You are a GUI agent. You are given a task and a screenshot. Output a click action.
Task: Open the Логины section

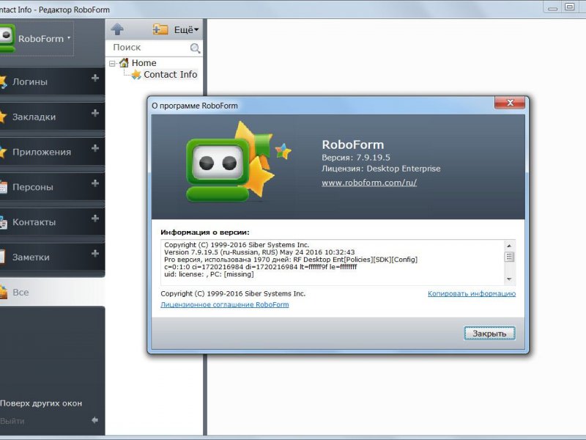[x=30, y=81]
